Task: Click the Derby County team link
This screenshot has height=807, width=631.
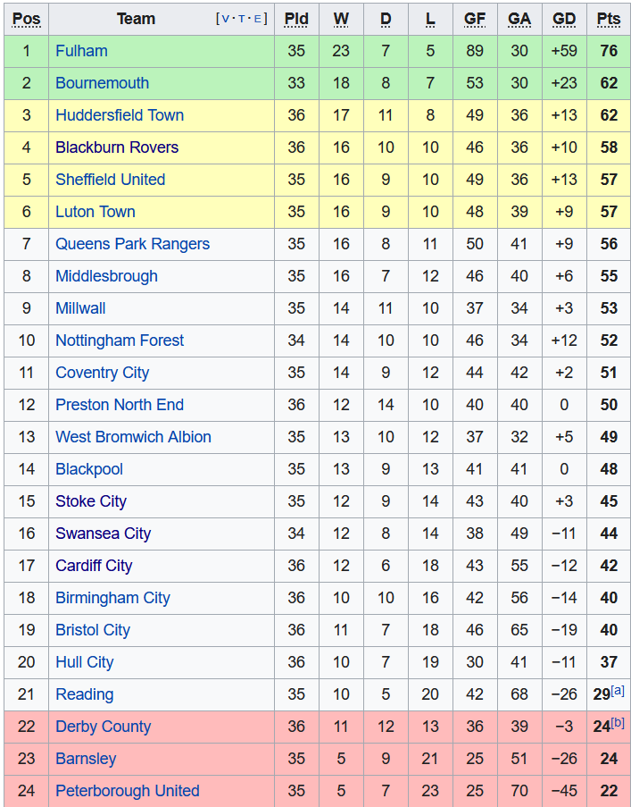Action: point(103,727)
